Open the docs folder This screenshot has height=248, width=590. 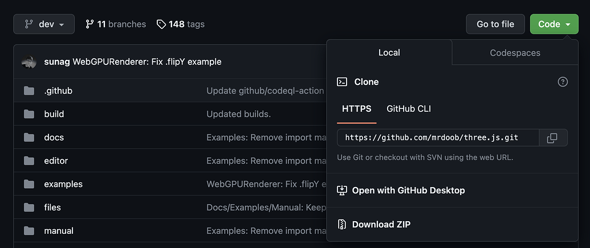click(54, 137)
